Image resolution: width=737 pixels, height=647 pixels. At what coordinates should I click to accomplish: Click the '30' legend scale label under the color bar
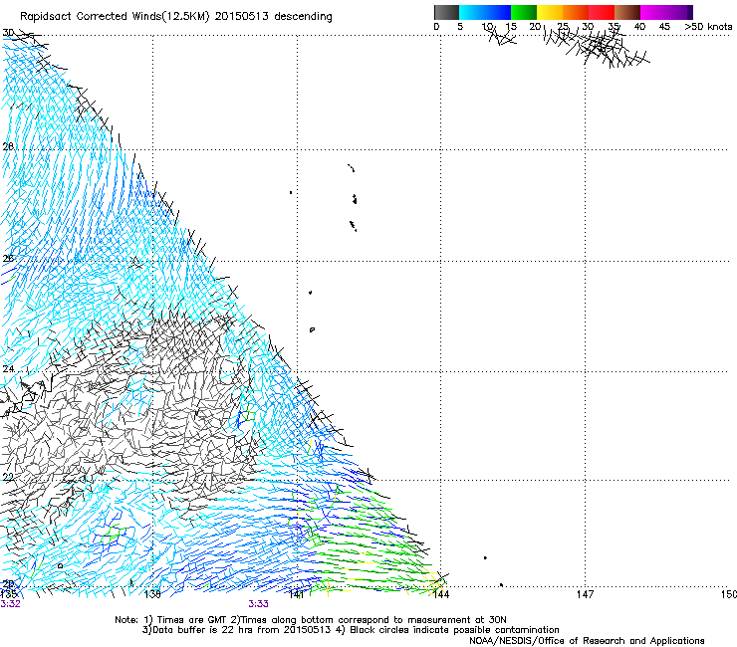pyautogui.click(x=588, y=26)
